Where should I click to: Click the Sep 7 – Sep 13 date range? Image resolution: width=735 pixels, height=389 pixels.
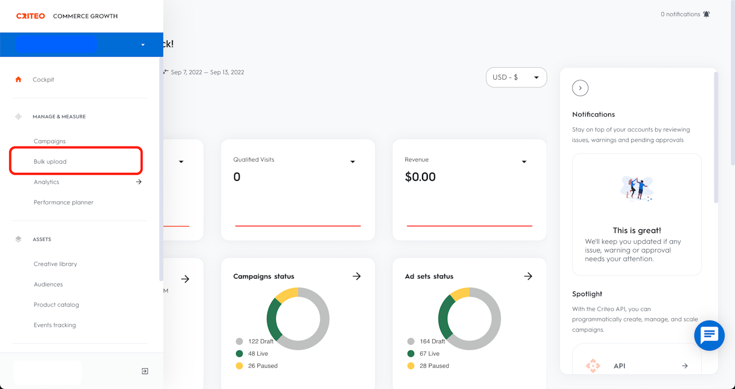coord(207,72)
